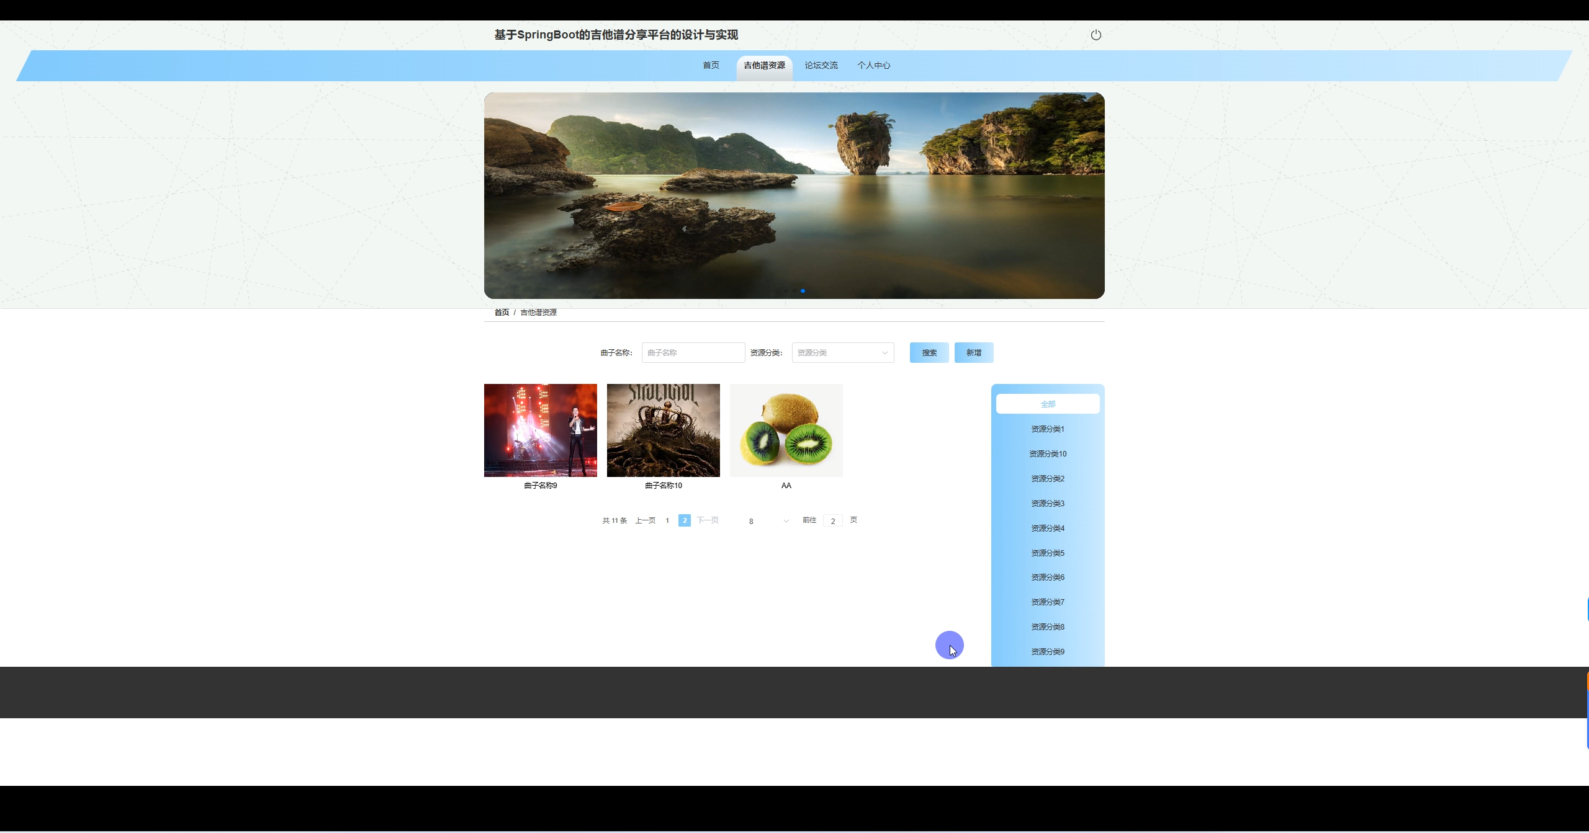Screen dimensions: 1589x833
Task: Click the 前往 page number input box
Action: pos(832,521)
